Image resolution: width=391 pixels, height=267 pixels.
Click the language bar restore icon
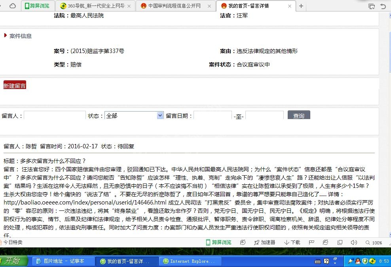pos(335,259)
